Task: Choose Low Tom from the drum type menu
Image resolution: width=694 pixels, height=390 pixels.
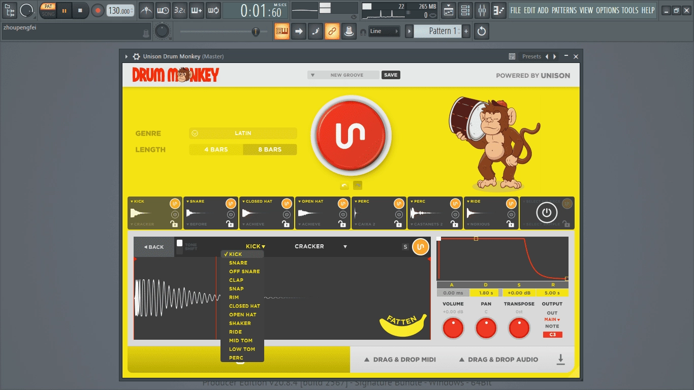Action: pos(242,349)
